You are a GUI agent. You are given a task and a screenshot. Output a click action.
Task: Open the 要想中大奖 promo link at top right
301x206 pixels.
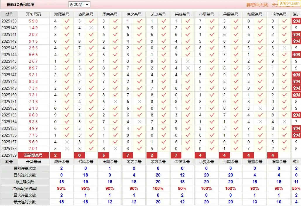click(x=257, y=5)
